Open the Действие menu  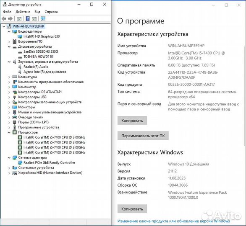23,12
